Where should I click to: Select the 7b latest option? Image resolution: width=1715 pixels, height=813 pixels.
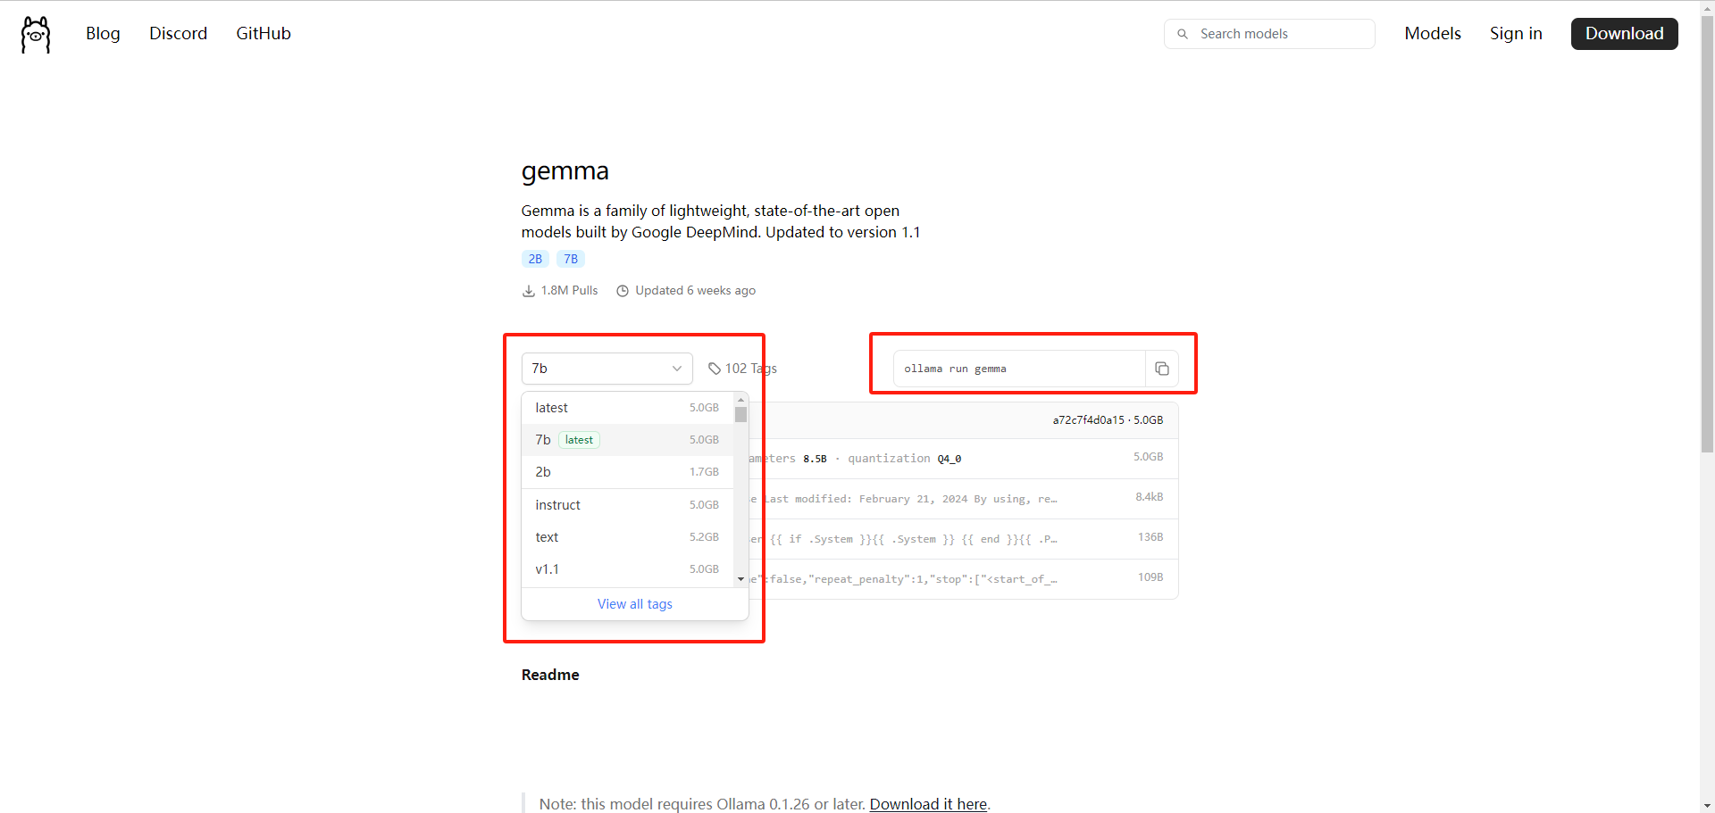tap(627, 440)
